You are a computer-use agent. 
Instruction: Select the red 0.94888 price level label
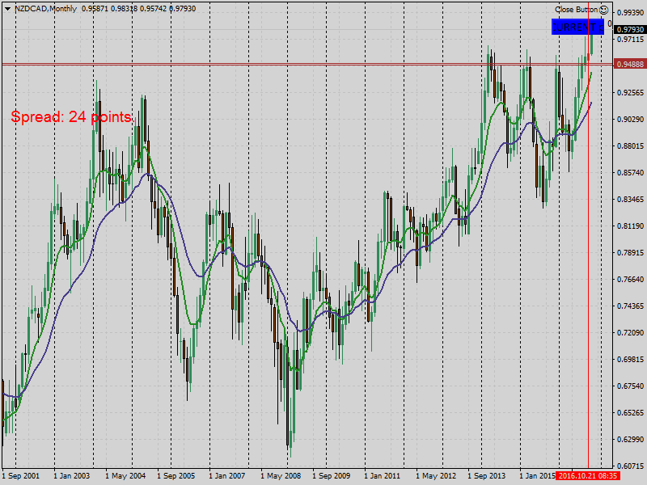[x=630, y=65]
